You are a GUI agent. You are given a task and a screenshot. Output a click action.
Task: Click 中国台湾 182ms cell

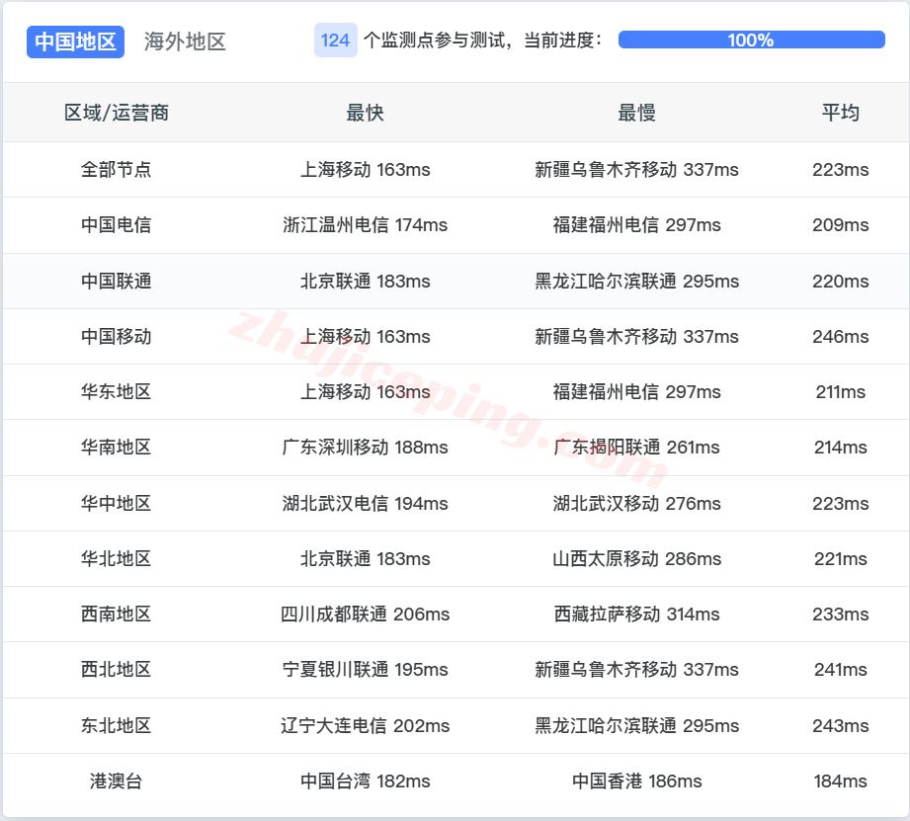pyautogui.click(x=365, y=780)
